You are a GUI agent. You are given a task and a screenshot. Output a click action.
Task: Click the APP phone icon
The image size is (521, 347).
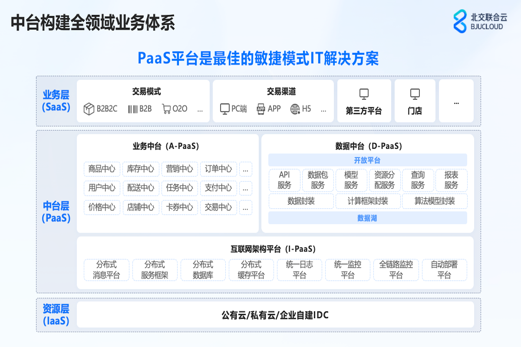pos(261,109)
